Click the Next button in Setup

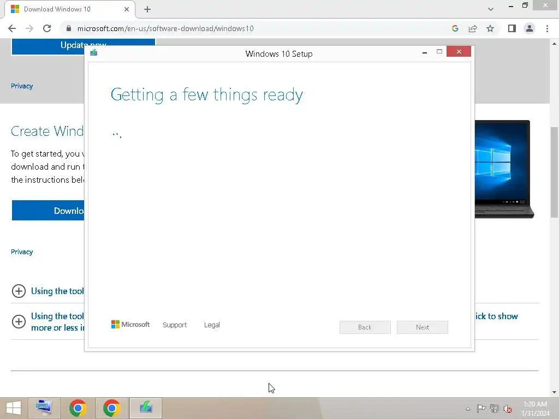coord(423,327)
